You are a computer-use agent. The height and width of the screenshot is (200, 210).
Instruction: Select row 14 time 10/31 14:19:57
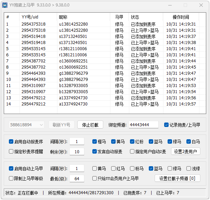(181, 104)
